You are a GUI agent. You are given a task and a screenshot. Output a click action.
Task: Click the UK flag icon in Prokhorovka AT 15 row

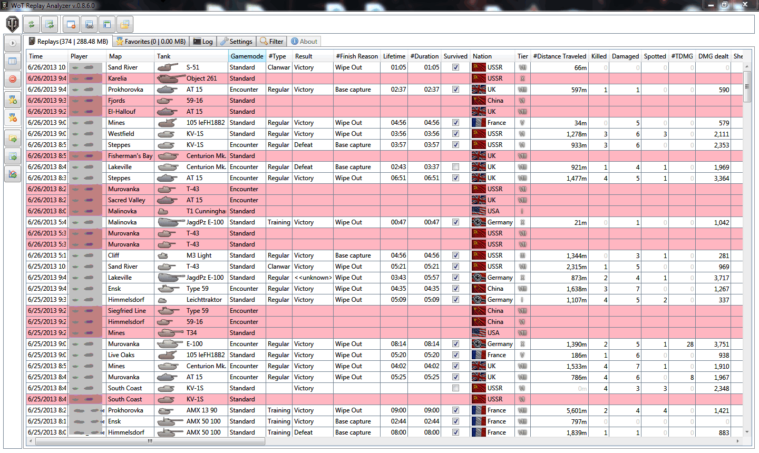[479, 90]
